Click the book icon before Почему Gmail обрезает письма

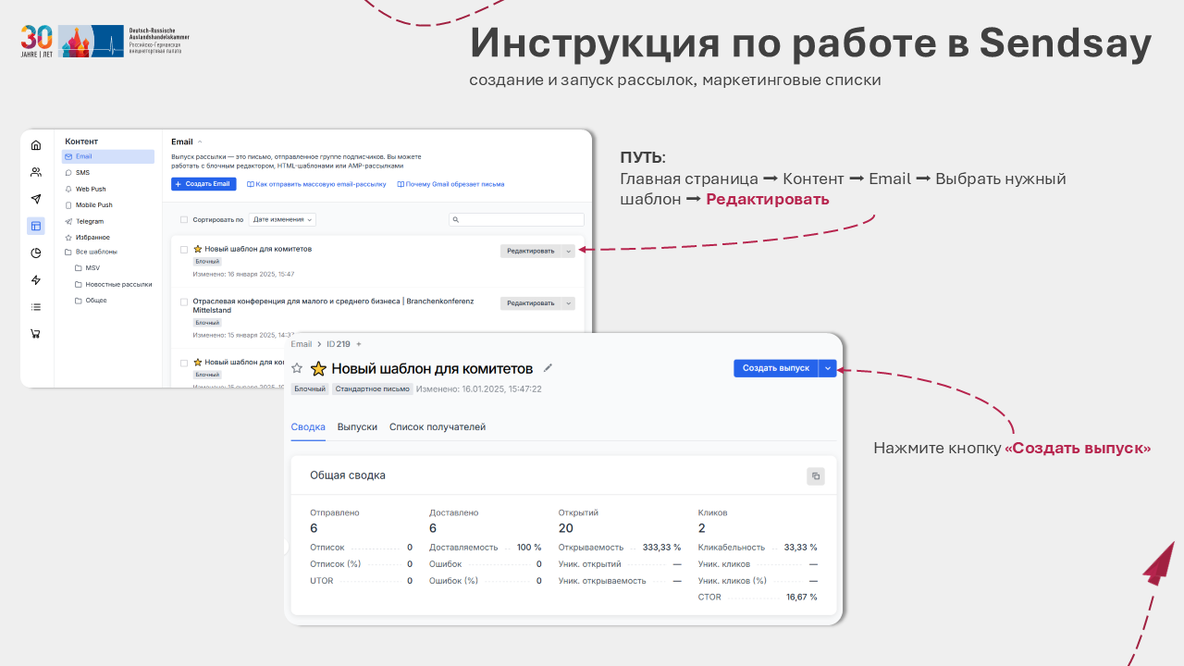(x=401, y=184)
